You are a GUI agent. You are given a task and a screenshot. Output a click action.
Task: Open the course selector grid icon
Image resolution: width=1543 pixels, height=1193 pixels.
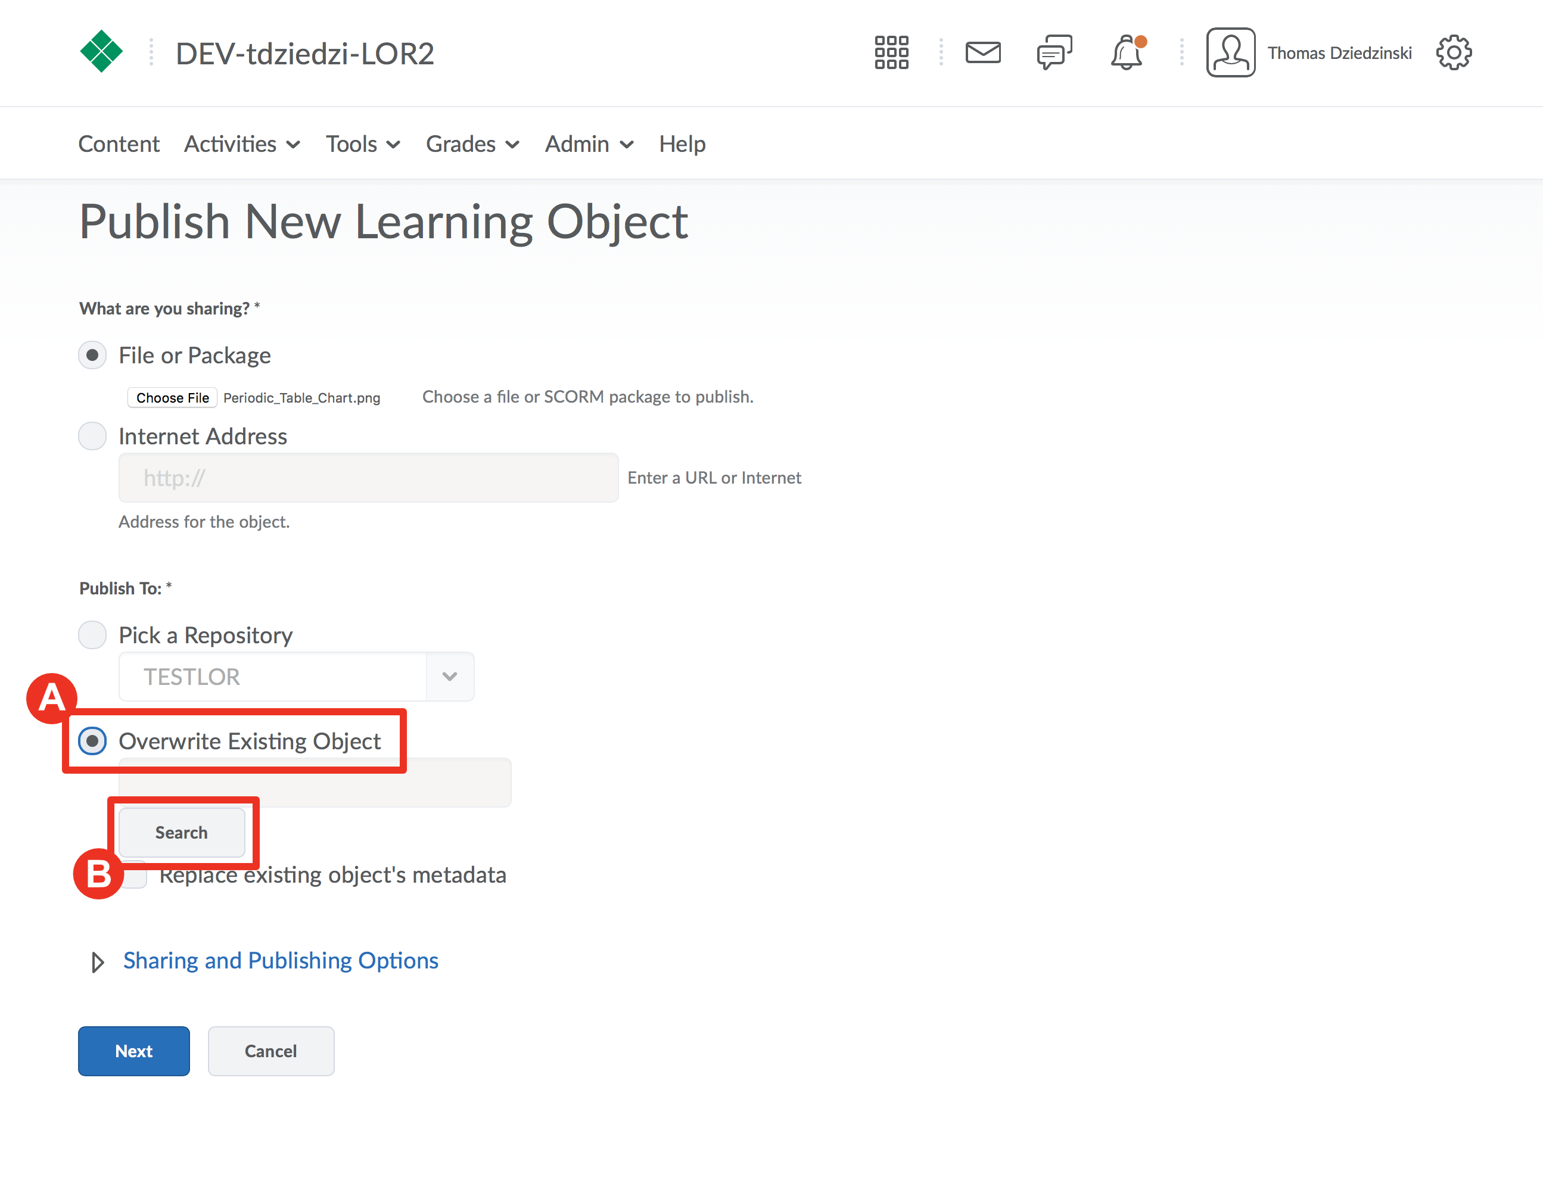[x=891, y=52]
